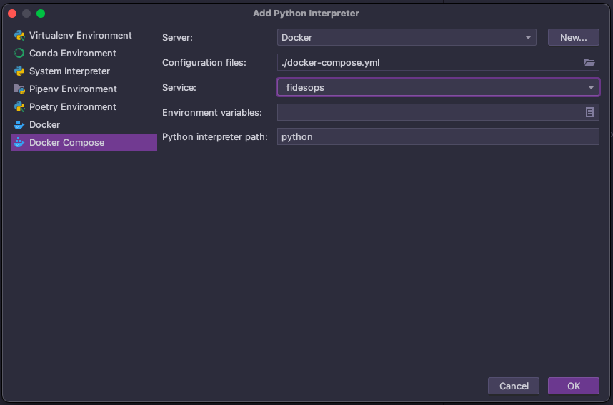The image size is (613, 405).
Task: Click the Configuration files path field
Action: (429, 63)
